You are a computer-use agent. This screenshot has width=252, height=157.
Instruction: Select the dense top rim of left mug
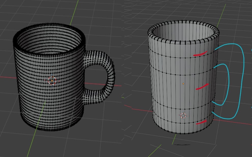pyautogui.click(x=49, y=39)
